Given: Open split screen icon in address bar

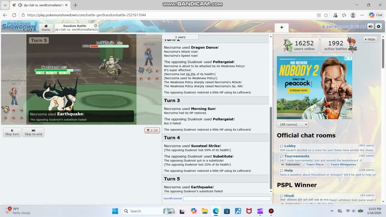Looking at the screenshot, I should point(319,15).
